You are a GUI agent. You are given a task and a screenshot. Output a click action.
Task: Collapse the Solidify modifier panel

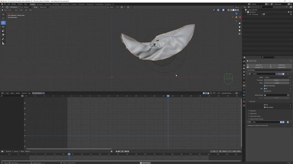point(247,74)
